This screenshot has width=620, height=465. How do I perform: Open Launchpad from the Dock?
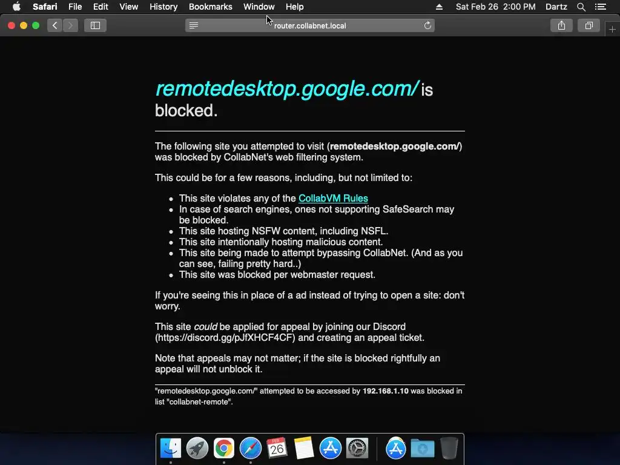point(197,449)
